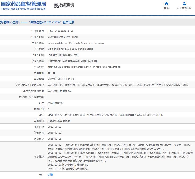Click the 注册证编号 row label
Viewport: 195px width, 179px height.
[x=38, y=31]
